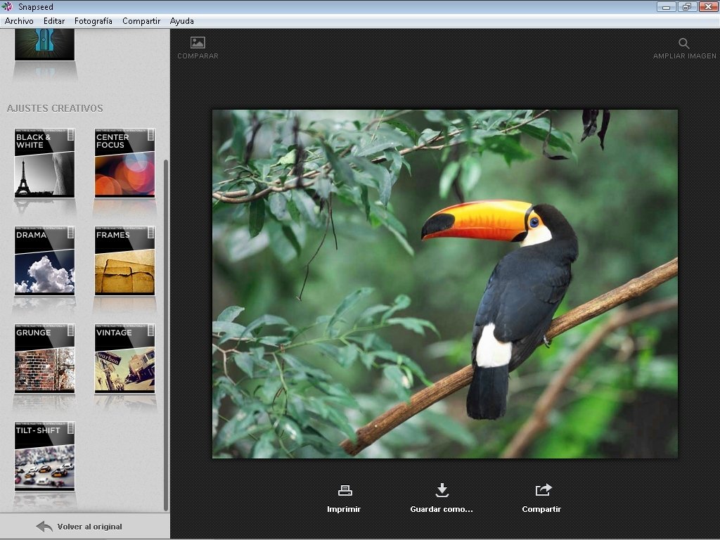720x540 pixels.
Task: Click the Compartir share icon
Action: point(544,489)
